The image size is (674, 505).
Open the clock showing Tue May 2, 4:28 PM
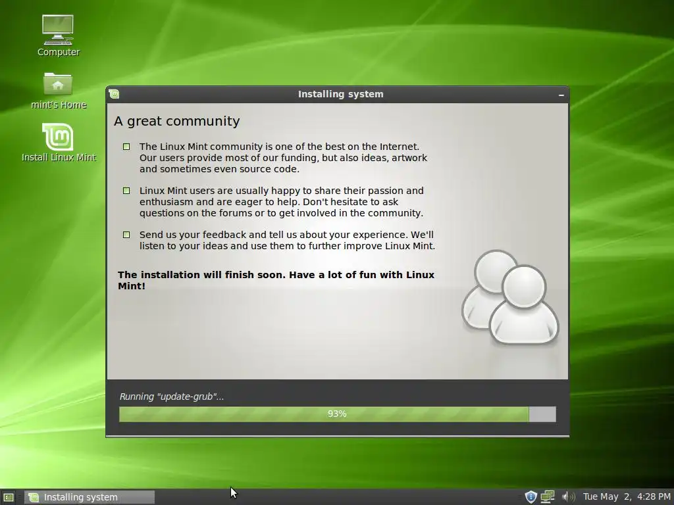click(x=627, y=497)
